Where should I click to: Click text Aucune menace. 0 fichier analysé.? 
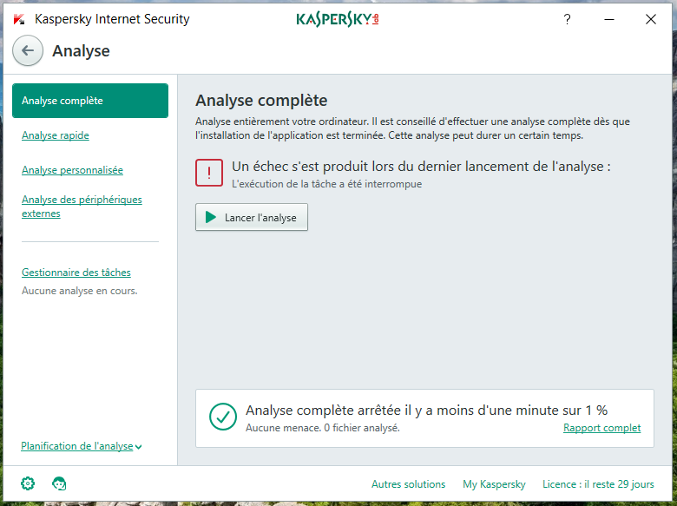pos(323,428)
